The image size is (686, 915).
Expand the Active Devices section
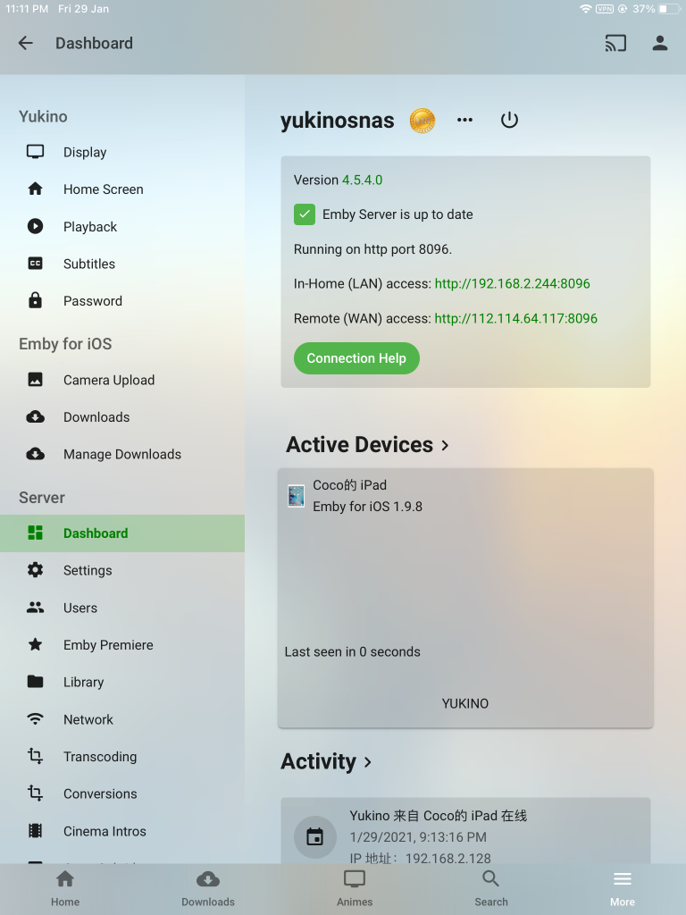click(367, 445)
